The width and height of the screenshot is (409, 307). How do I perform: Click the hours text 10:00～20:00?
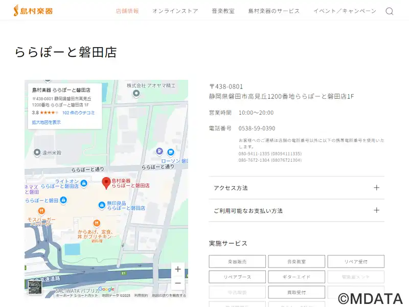pyautogui.click(x=256, y=113)
